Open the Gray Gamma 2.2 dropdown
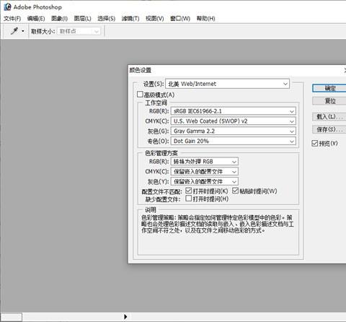 pyautogui.click(x=233, y=131)
